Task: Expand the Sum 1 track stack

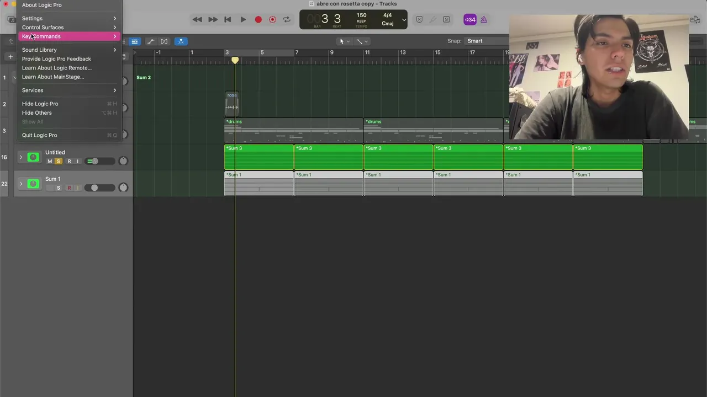Action: 21,184
